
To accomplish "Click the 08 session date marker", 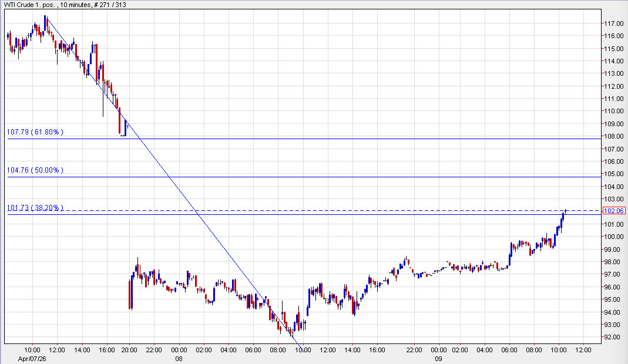I will 178,357.
